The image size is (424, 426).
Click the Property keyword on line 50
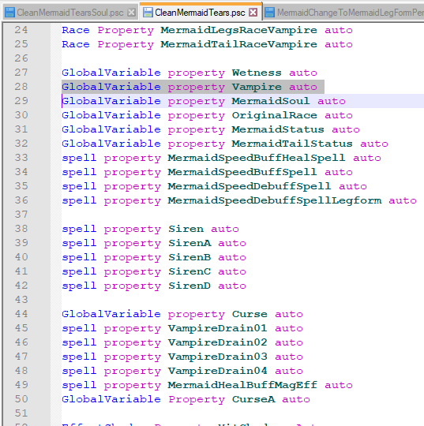click(x=197, y=400)
